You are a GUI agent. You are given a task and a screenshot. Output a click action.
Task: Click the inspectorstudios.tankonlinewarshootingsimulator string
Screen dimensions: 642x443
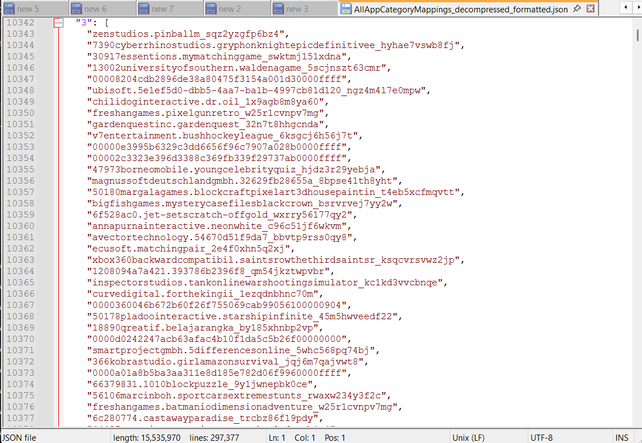[265, 283]
